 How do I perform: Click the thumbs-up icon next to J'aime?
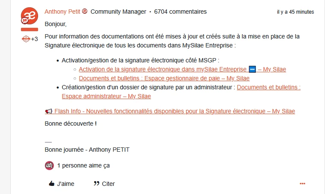pyautogui.click(x=51, y=184)
